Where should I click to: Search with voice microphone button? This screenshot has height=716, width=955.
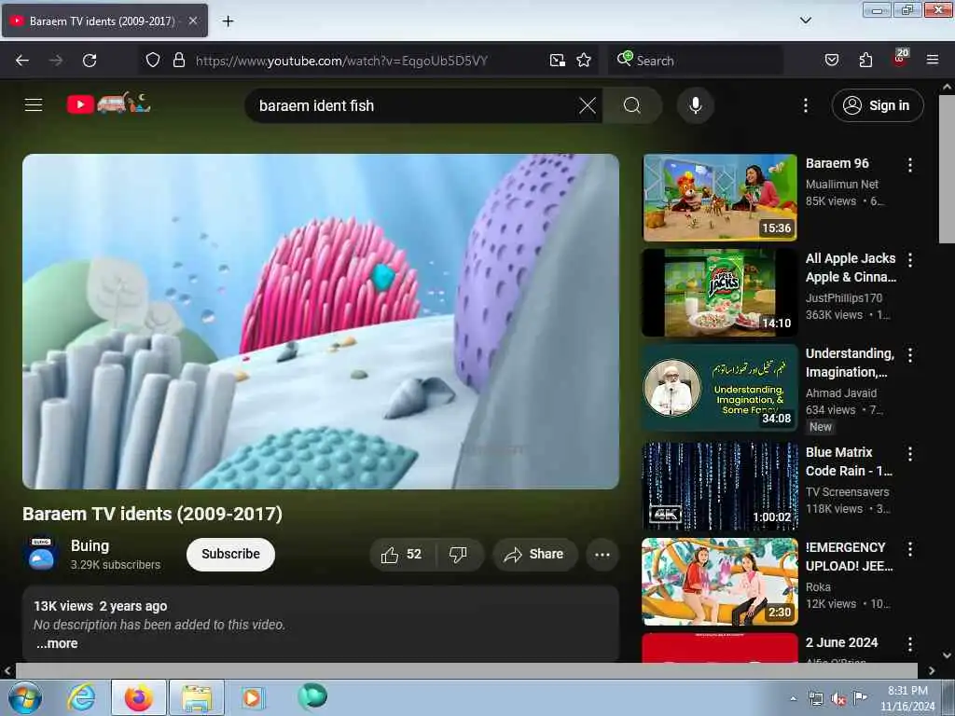pyautogui.click(x=696, y=105)
